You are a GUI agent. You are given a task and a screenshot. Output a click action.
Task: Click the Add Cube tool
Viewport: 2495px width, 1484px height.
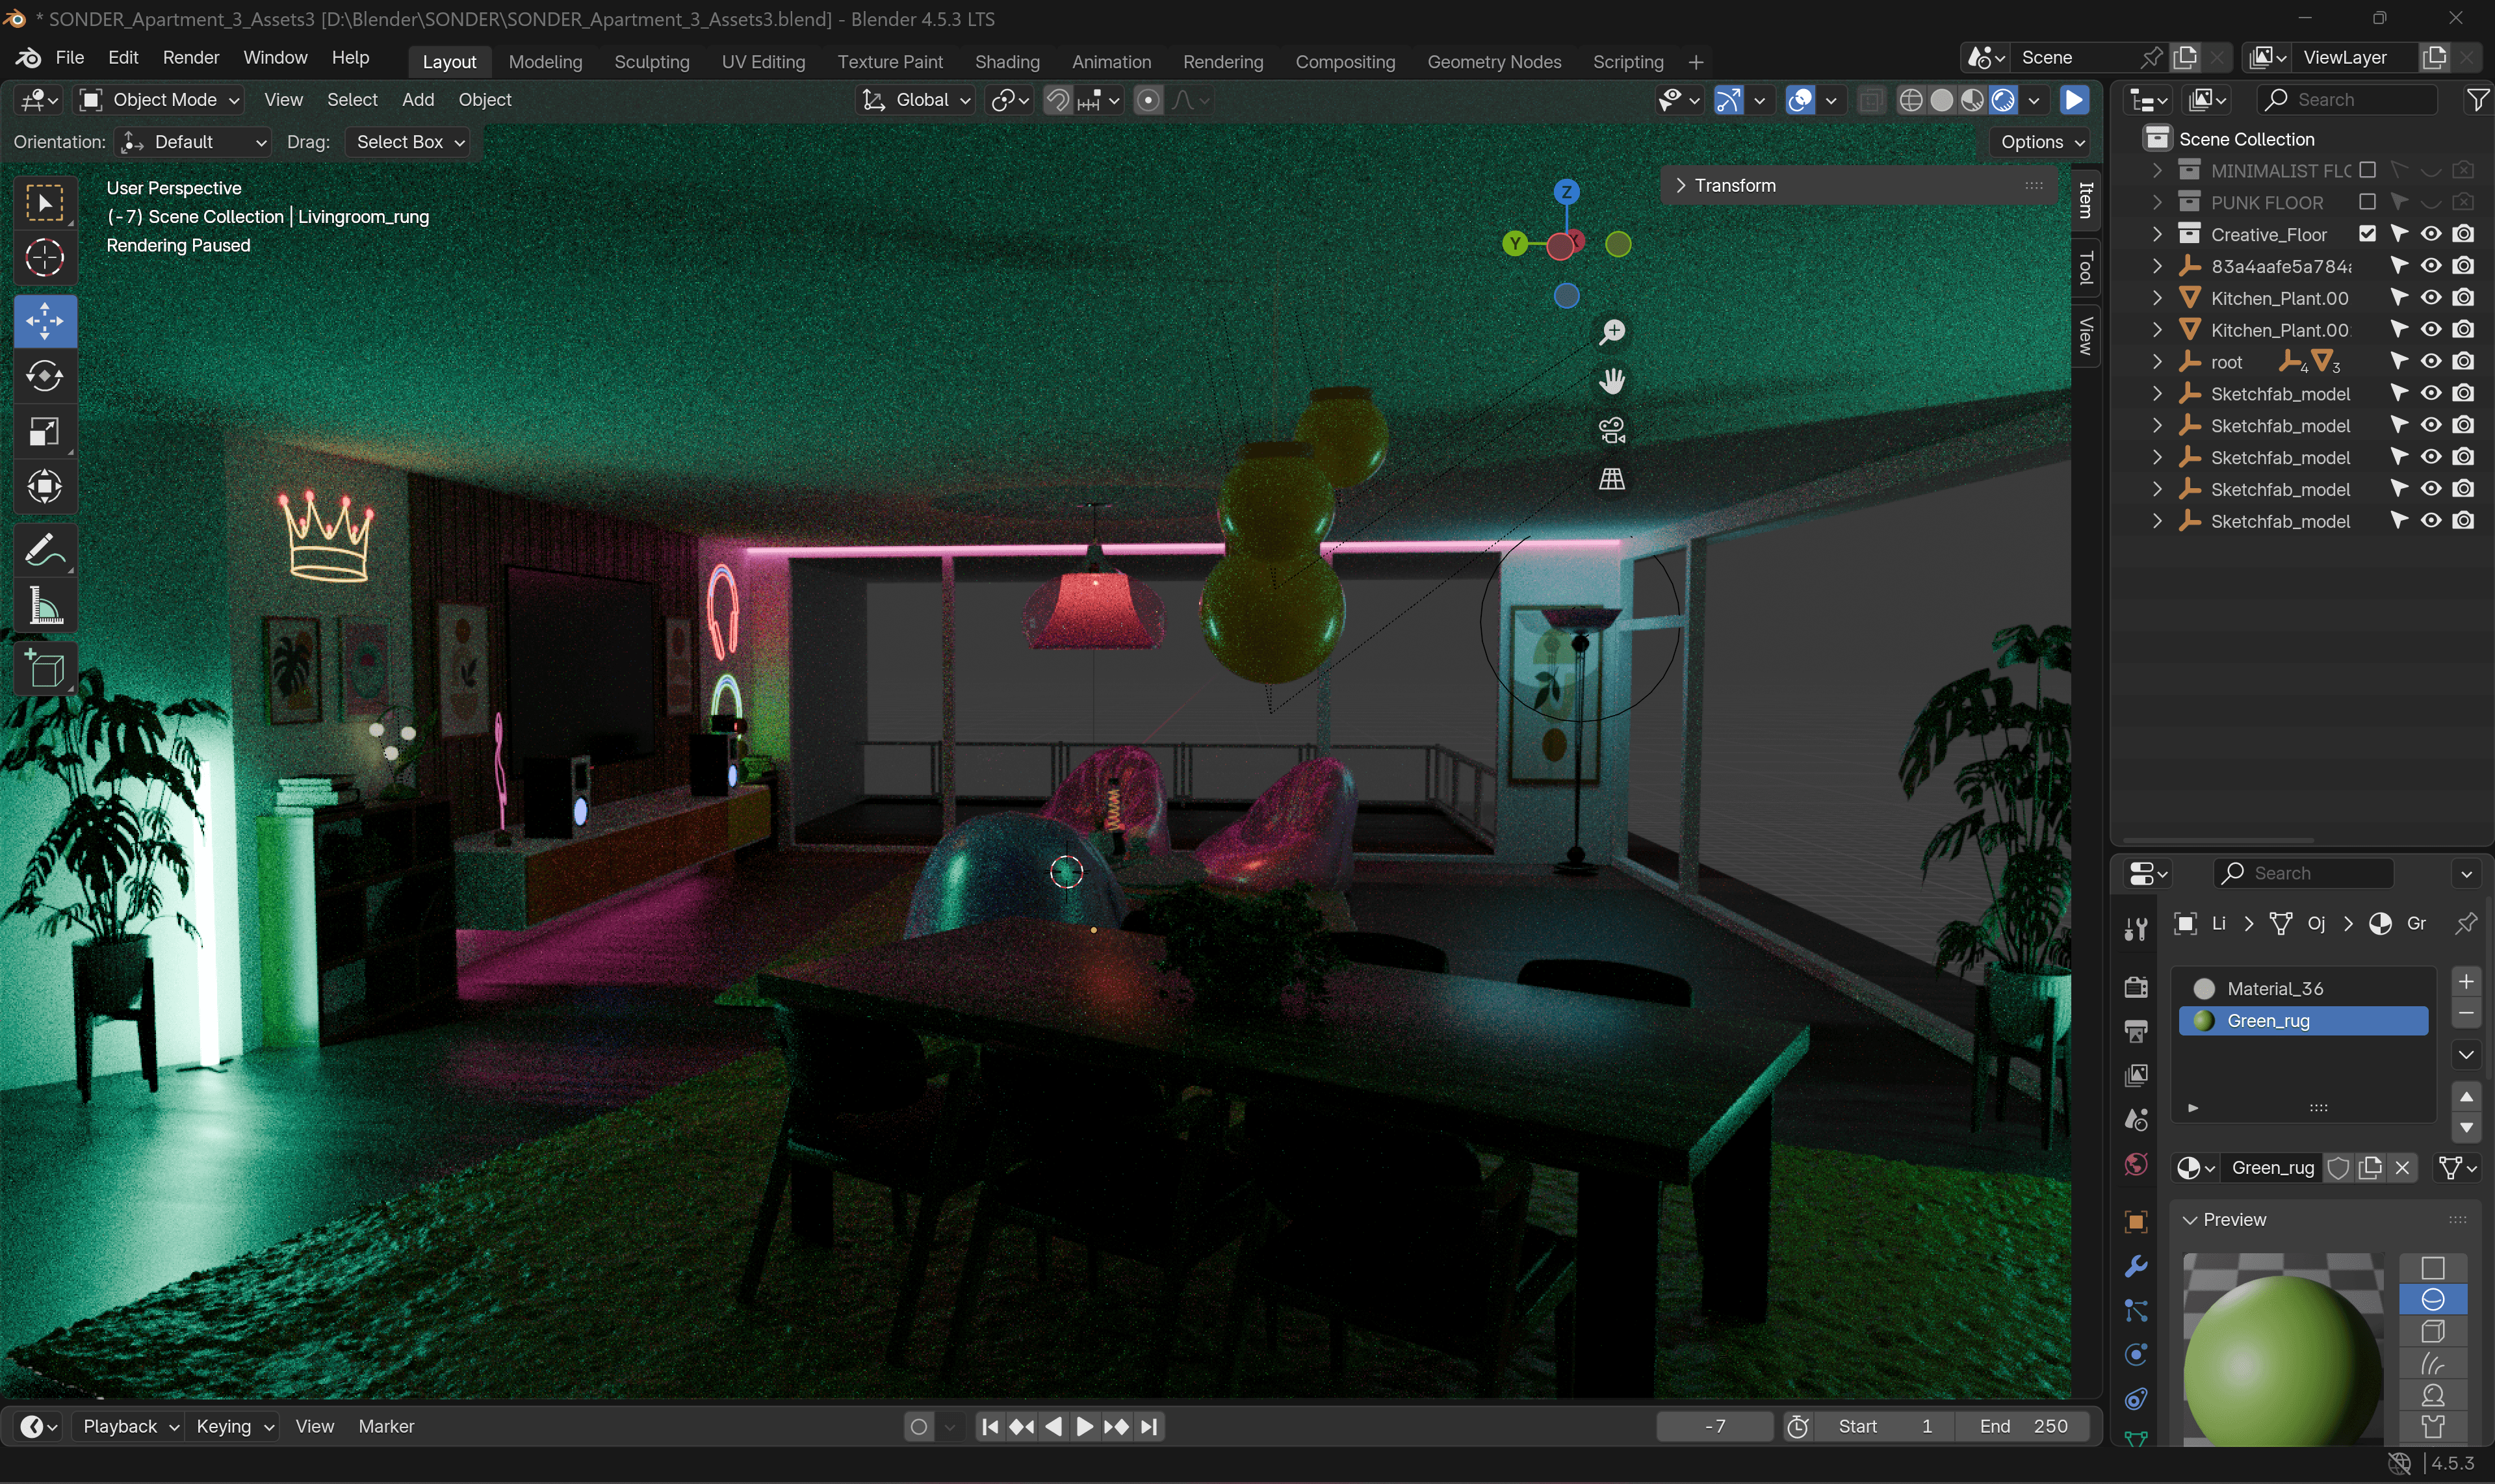(44, 669)
